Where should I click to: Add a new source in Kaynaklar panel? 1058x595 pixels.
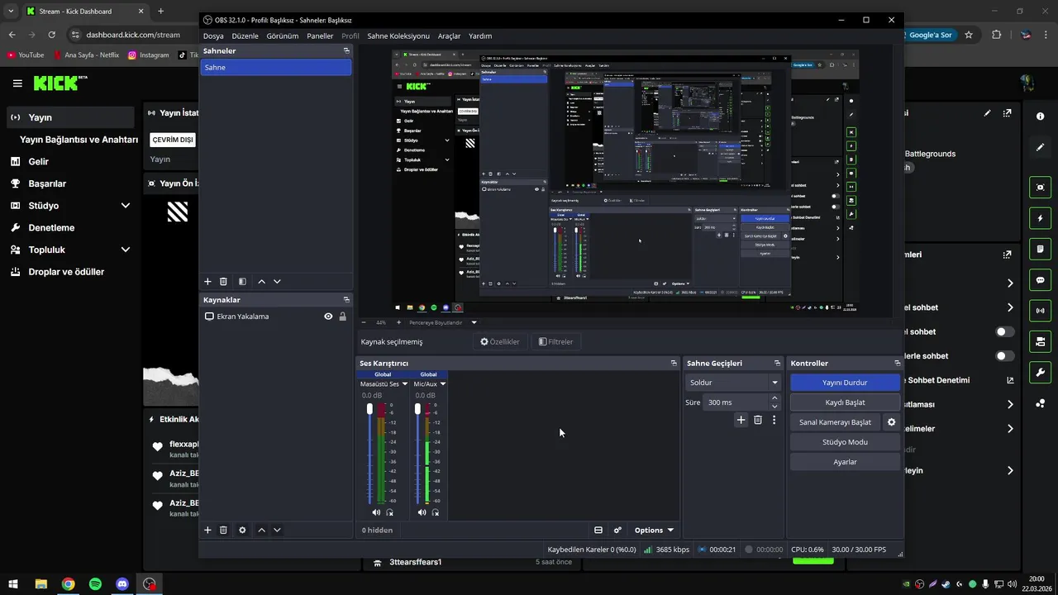point(208,530)
